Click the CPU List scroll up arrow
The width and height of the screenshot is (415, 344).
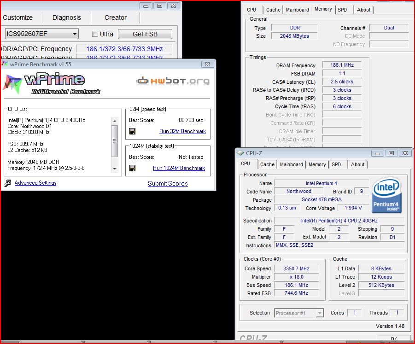[x=115, y=121]
